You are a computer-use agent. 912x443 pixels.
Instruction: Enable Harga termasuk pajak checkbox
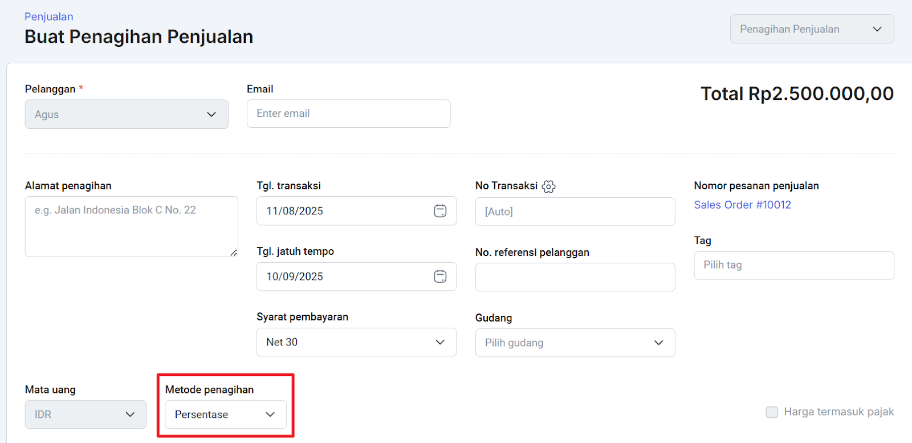[772, 412]
